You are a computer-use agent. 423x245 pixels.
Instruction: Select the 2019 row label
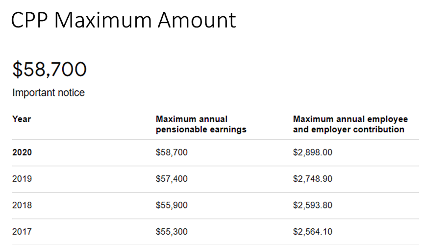[22, 179]
